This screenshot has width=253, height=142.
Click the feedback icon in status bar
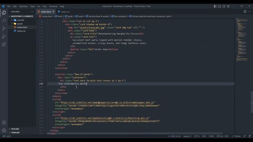click(x=245, y=136)
